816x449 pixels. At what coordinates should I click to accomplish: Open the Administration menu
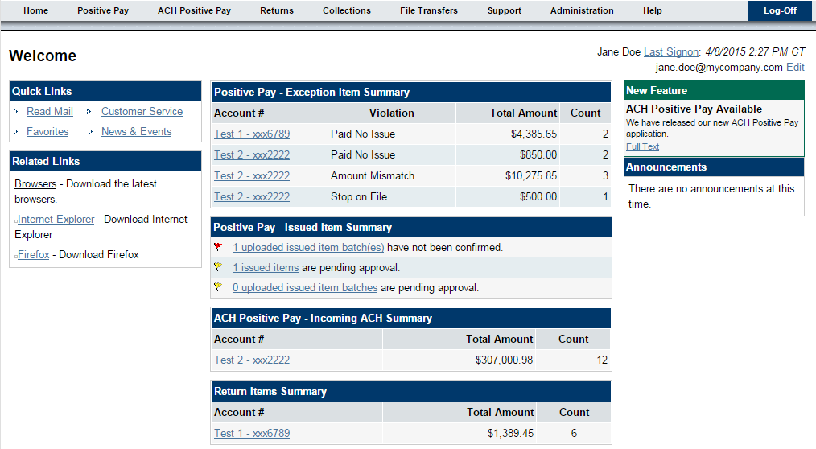[x=582, y=10]
